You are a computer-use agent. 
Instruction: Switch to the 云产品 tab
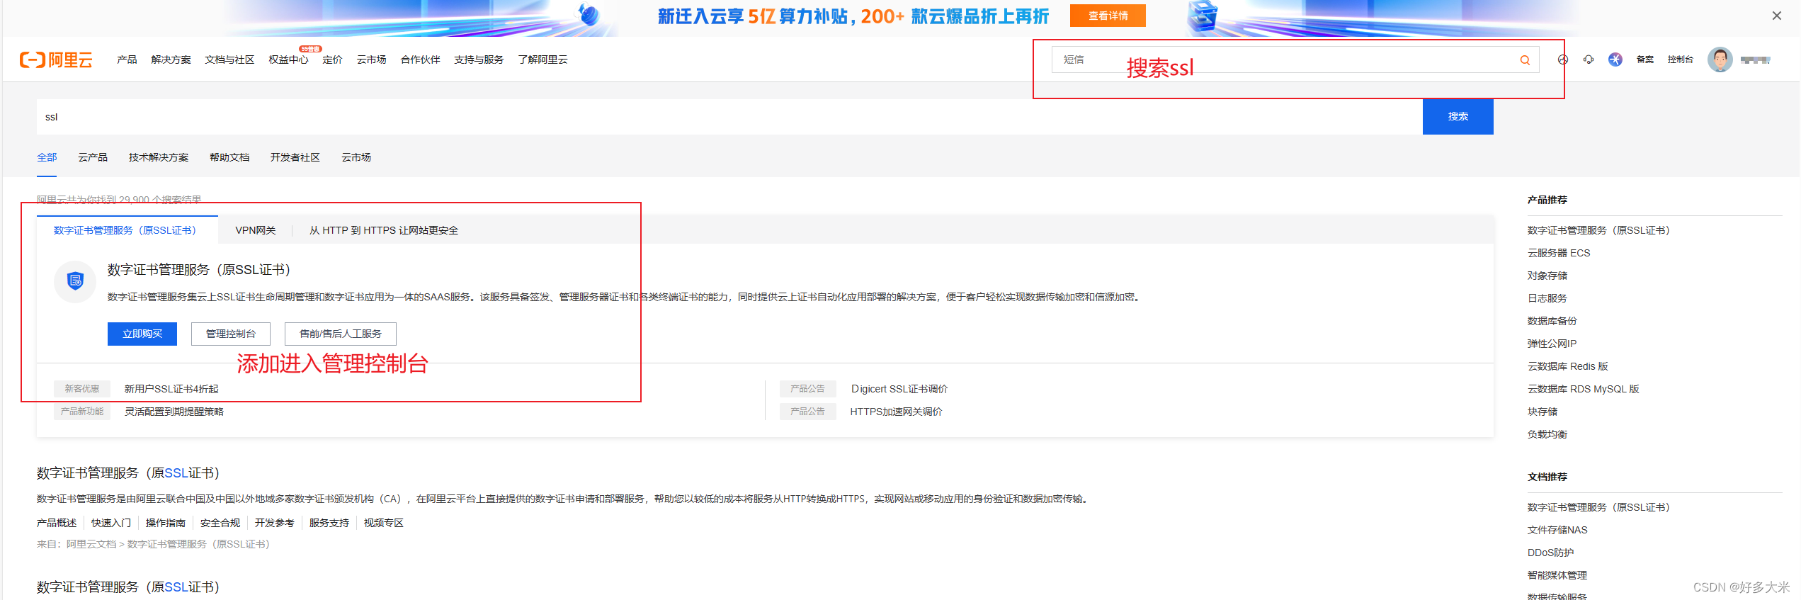click(93, 157)
